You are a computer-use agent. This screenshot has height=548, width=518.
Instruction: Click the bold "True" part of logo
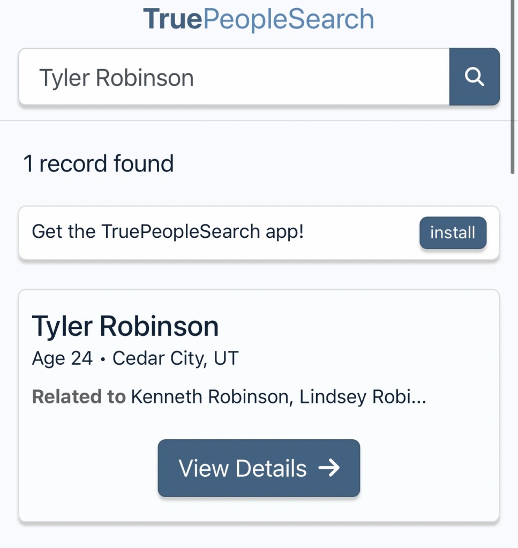pyautogui.click(x=172, y=19)
